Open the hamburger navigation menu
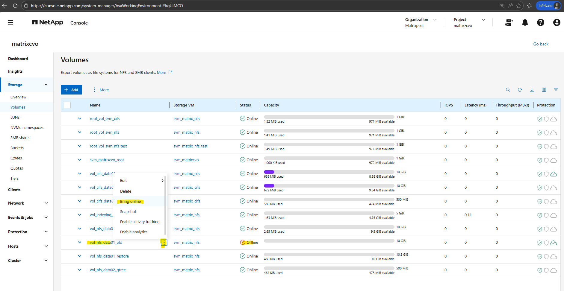Screen dimensions: 564x291 10,22
